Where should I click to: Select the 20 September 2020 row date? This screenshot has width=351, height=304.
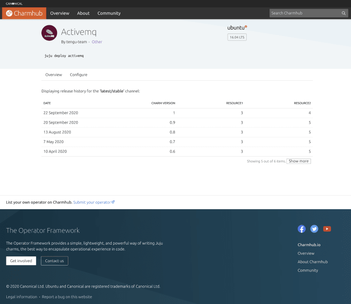coord(60,123)
